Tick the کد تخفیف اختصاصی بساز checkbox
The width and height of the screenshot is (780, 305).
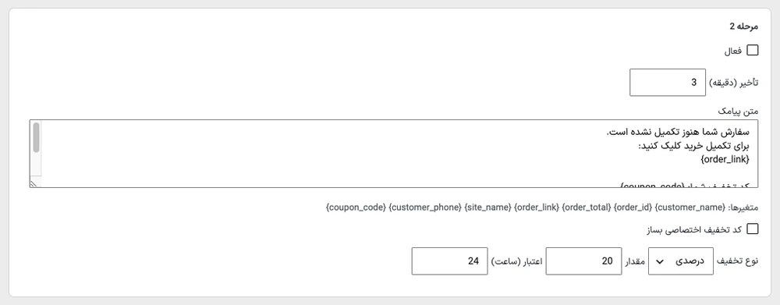753,229
